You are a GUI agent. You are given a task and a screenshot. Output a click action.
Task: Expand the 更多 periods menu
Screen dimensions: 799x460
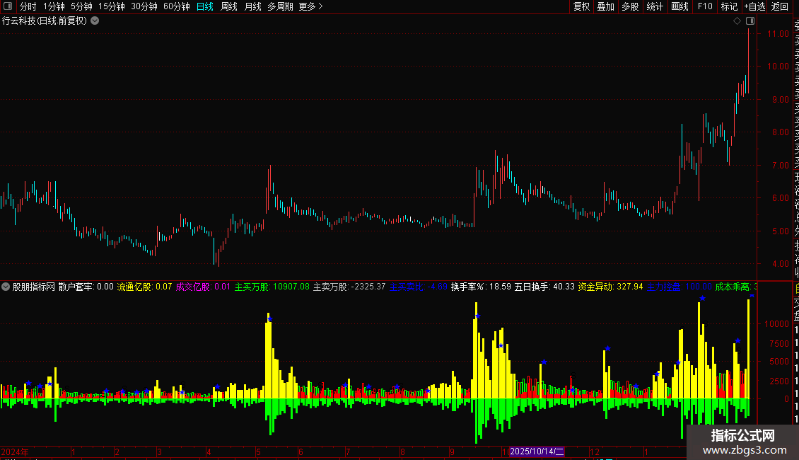(x=311, y=6)
